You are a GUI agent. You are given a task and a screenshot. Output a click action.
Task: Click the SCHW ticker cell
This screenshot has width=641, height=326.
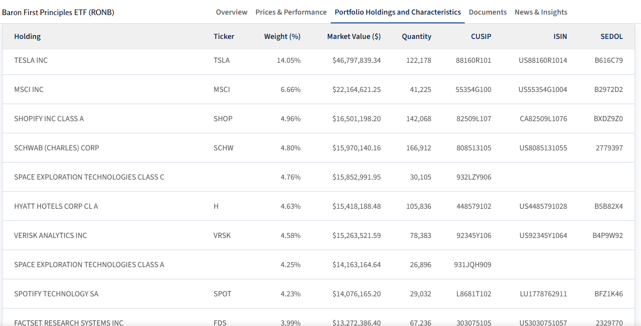click(224, 148)
